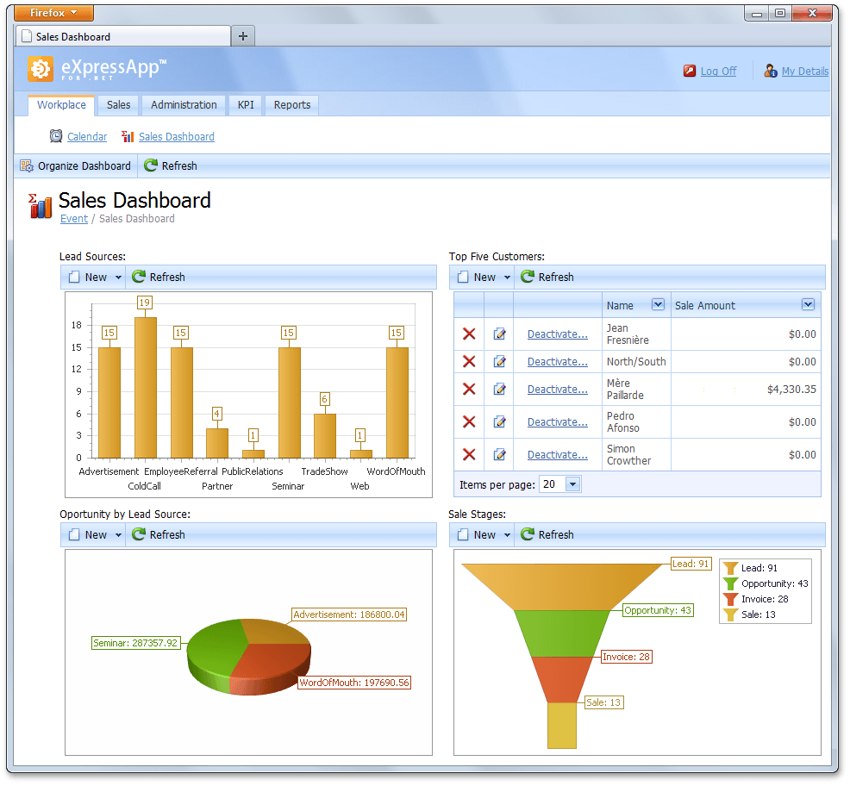
Task: Click Deactivate link for Pedro Afonso
Action: (557, 422)
